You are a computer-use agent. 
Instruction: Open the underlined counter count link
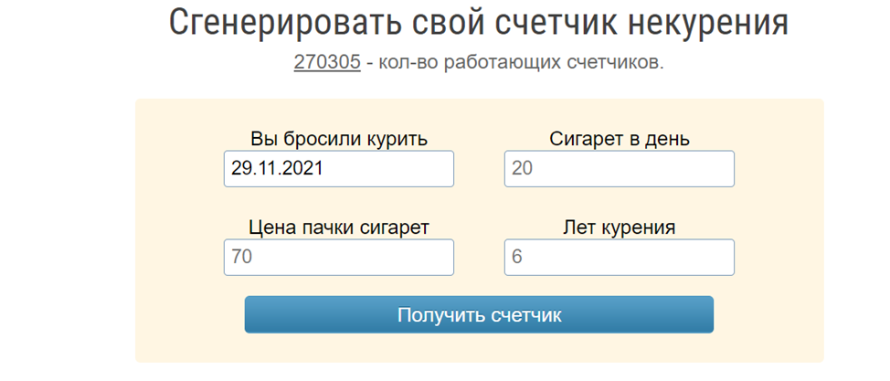[327, 63]
